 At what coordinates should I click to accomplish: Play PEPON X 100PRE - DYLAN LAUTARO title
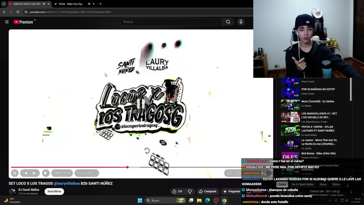[x=318, y=129]
